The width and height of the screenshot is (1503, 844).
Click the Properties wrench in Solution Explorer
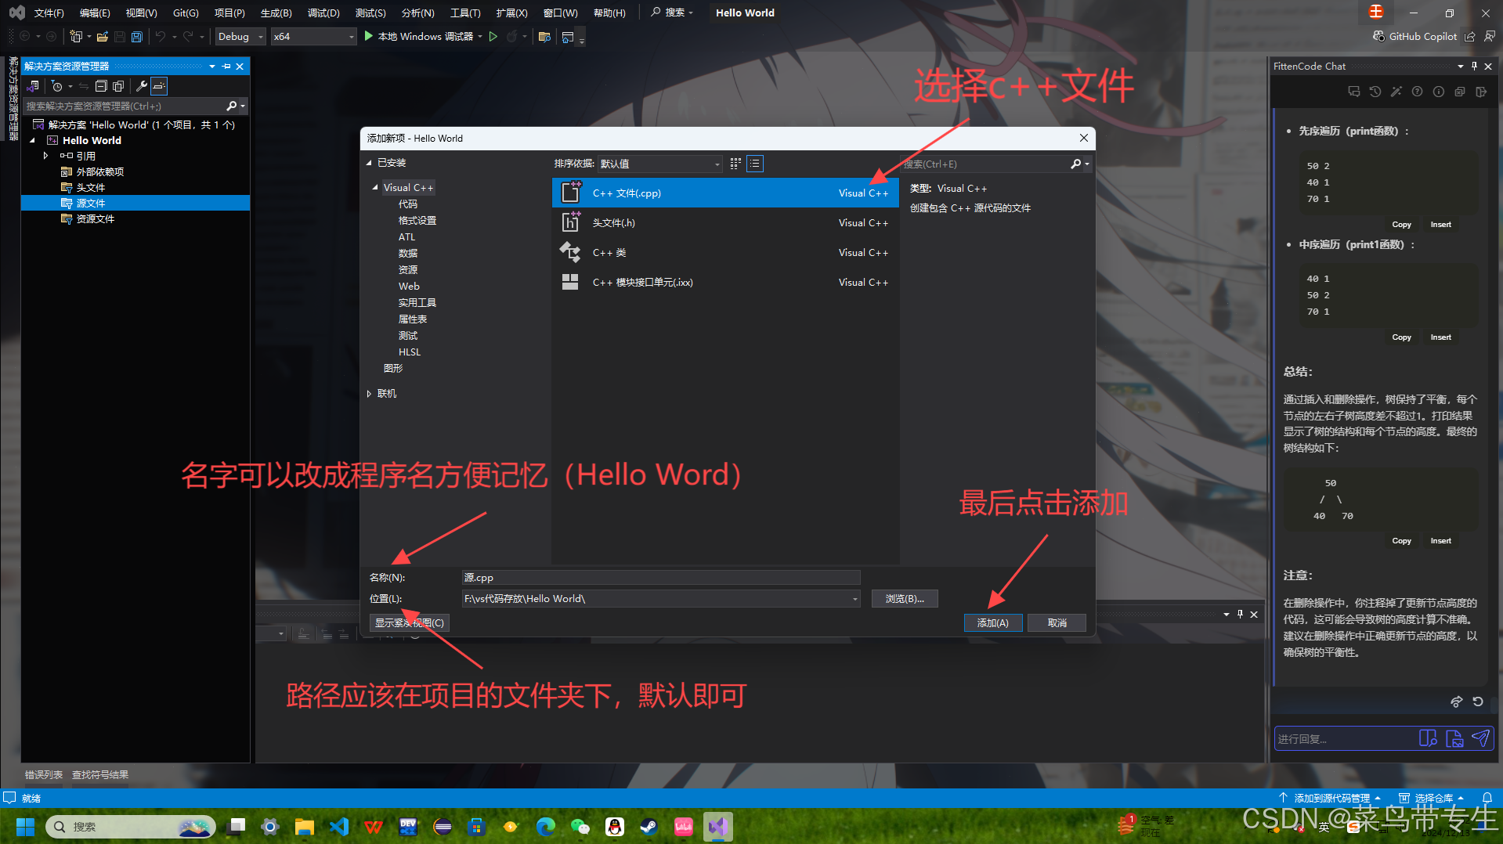[141, 86]
